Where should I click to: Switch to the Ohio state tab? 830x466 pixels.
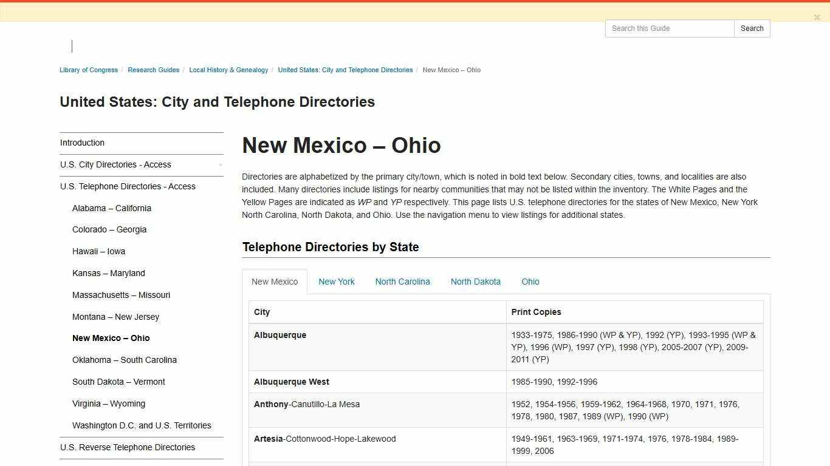point(530,282)
